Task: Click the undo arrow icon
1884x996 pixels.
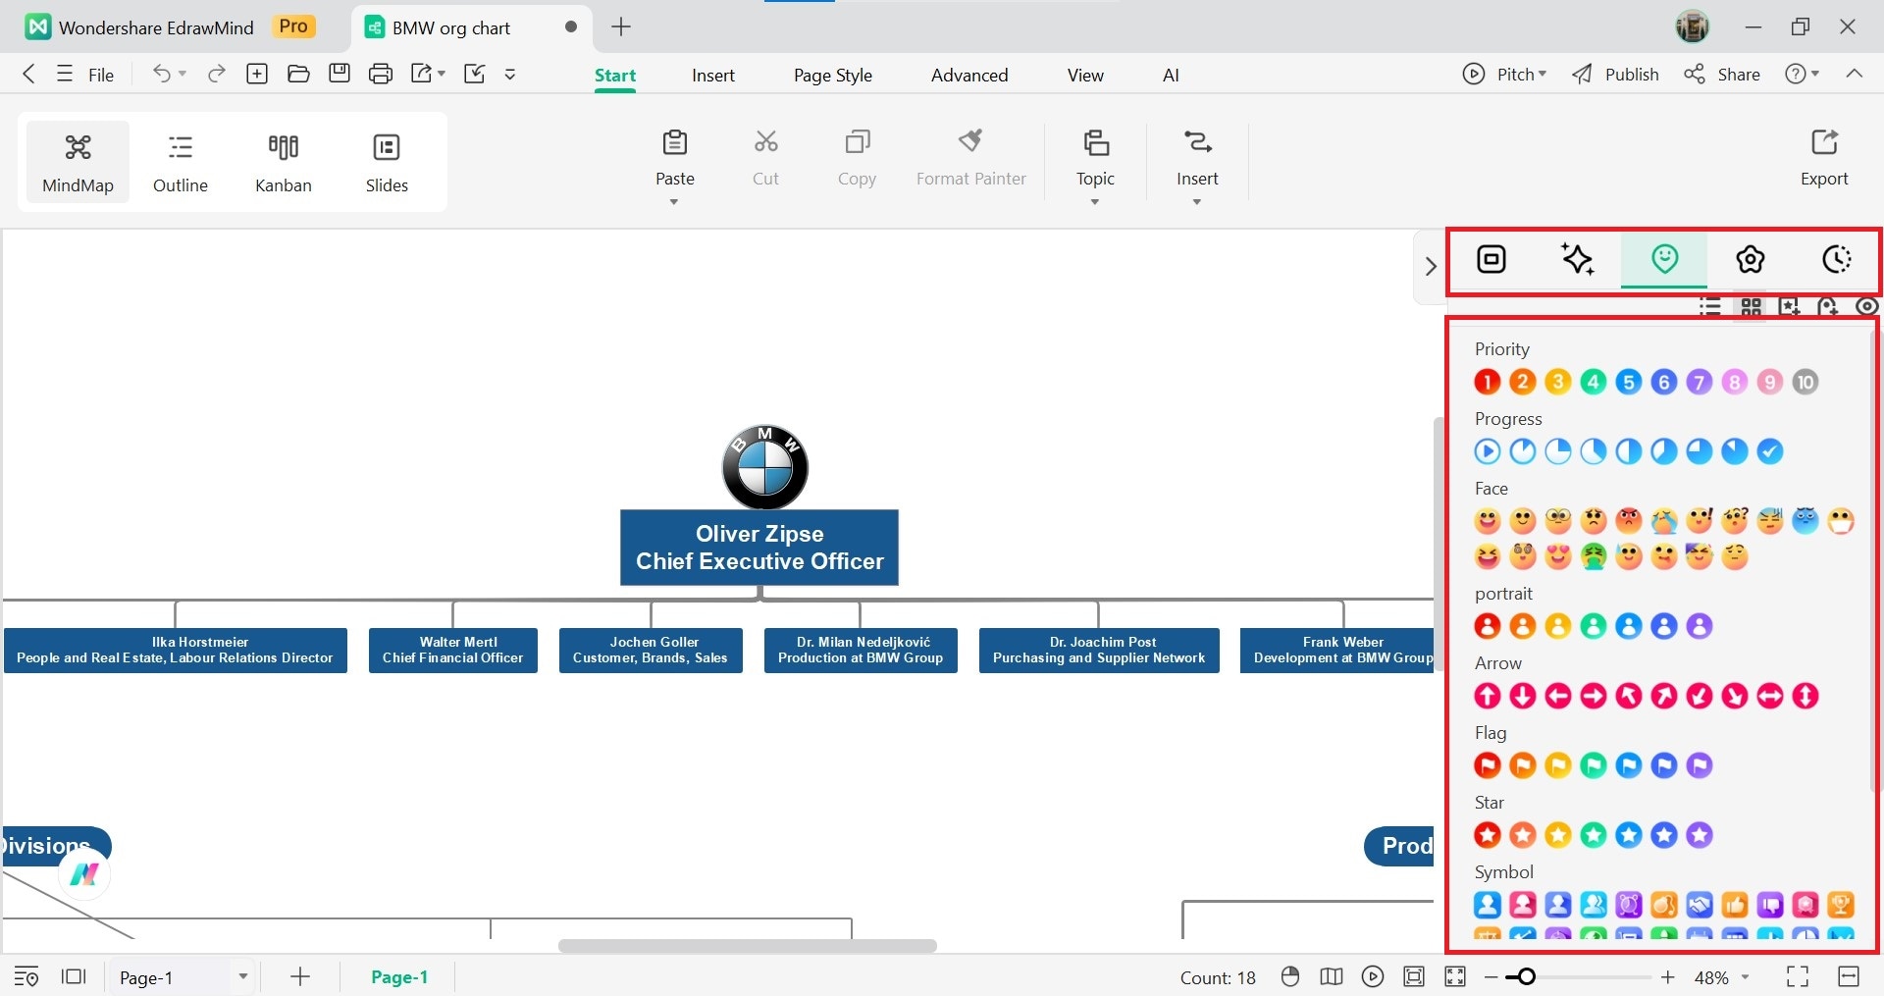Action: tap(161, 74)
